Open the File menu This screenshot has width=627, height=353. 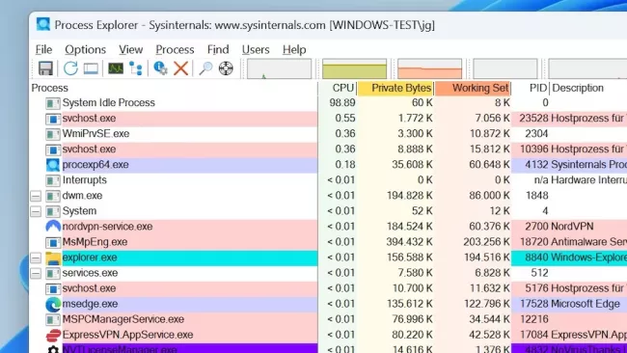pos(43,49)
